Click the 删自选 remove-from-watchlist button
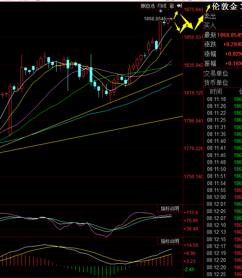 (148, 6)
